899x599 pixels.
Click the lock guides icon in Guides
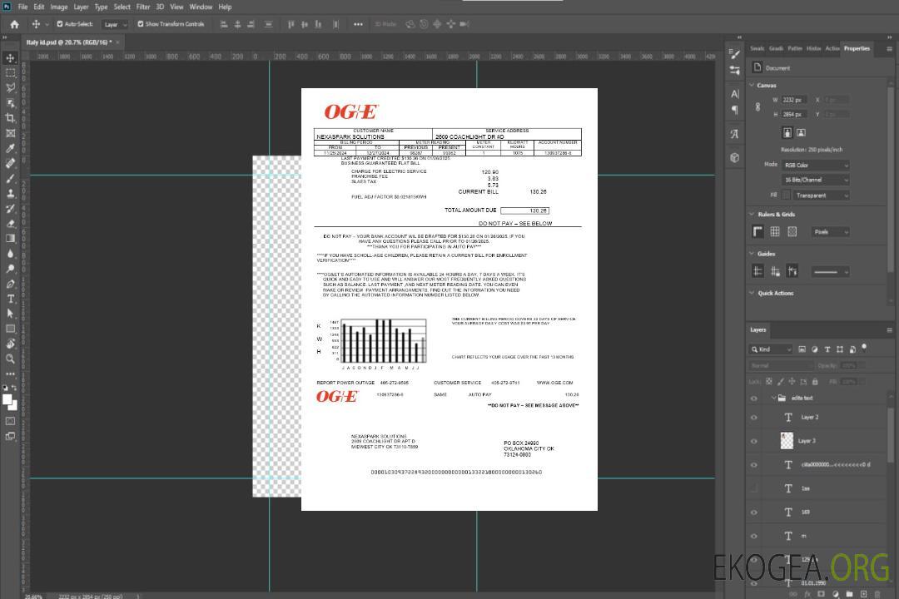775,271
